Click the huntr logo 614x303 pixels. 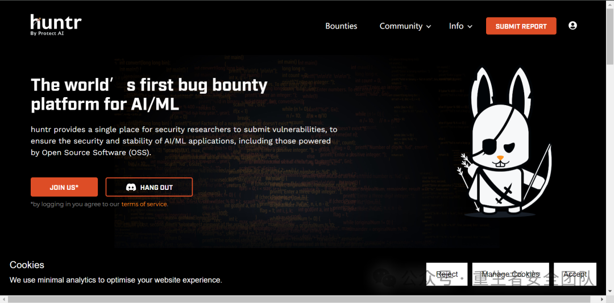[x=56, y=24]
